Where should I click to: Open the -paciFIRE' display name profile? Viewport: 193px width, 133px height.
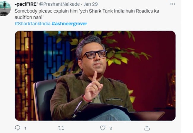pyautogui.click(x=26, y=4)
